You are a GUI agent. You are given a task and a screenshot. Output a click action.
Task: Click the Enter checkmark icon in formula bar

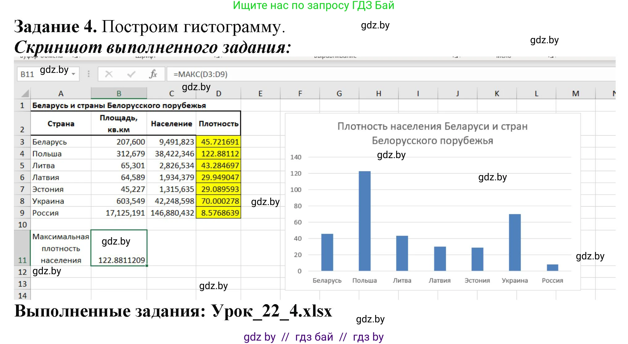(131, 74)
